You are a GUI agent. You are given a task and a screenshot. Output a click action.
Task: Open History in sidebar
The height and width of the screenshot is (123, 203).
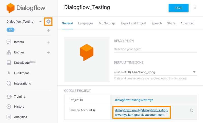[x=19, y=107]
